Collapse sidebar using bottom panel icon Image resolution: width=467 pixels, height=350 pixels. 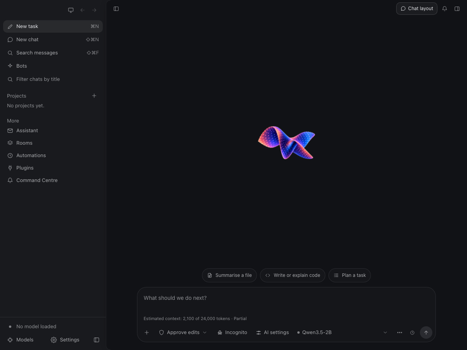tap(97, 340)
